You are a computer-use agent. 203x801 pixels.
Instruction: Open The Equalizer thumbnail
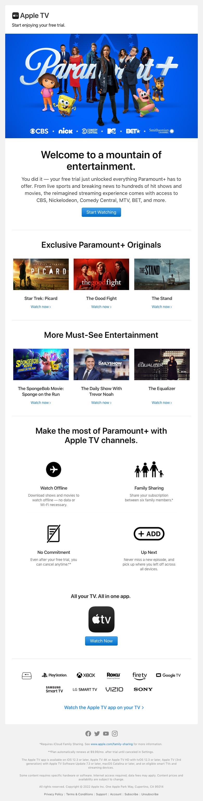point(162,364)
